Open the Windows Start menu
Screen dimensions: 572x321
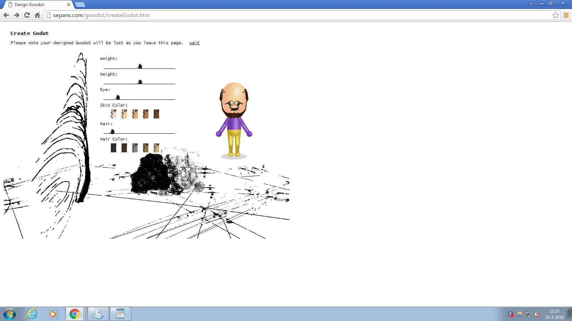tap(10, 314)
